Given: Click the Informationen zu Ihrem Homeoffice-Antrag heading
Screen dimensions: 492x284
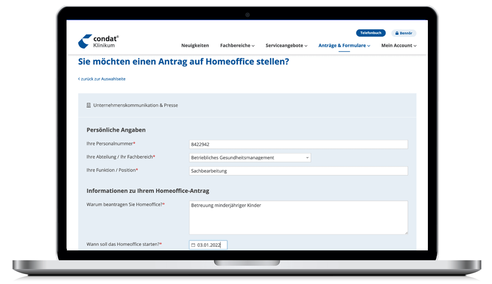Looking at the screenshot, I should pyautogui.click(x=148, y=191).
